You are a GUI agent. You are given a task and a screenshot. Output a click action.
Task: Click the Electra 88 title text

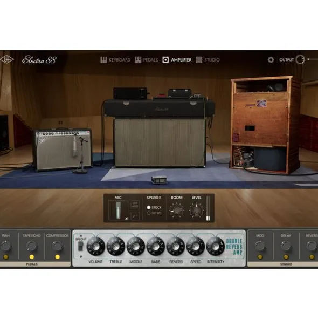click(x=39, y=59)
